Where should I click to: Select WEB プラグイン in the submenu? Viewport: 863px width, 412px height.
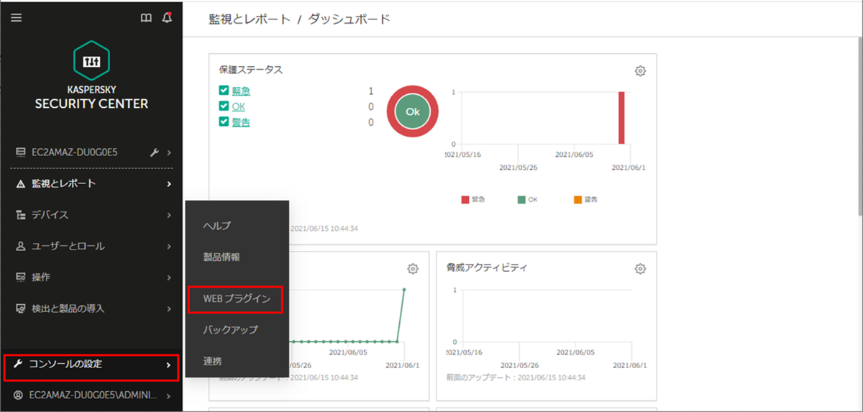tap(237, 299)
